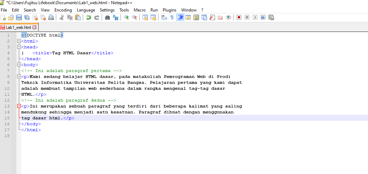This screenshot has height=174, width=368.
Task: Toggle synchronize vertical scrolling icon
Action: 145,17
